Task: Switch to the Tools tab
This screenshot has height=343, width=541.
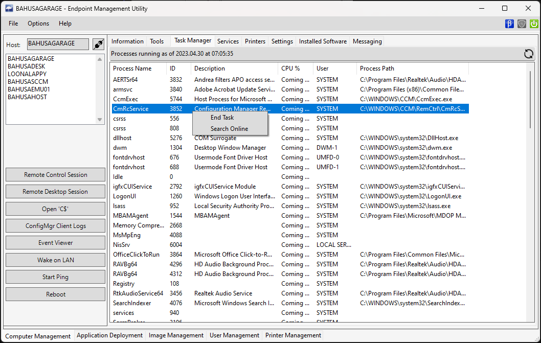Action: tap(157, 41)
